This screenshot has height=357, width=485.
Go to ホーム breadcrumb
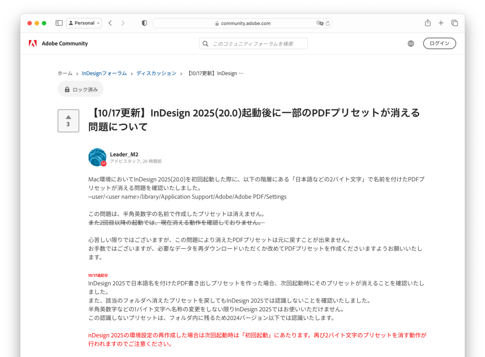65,73
